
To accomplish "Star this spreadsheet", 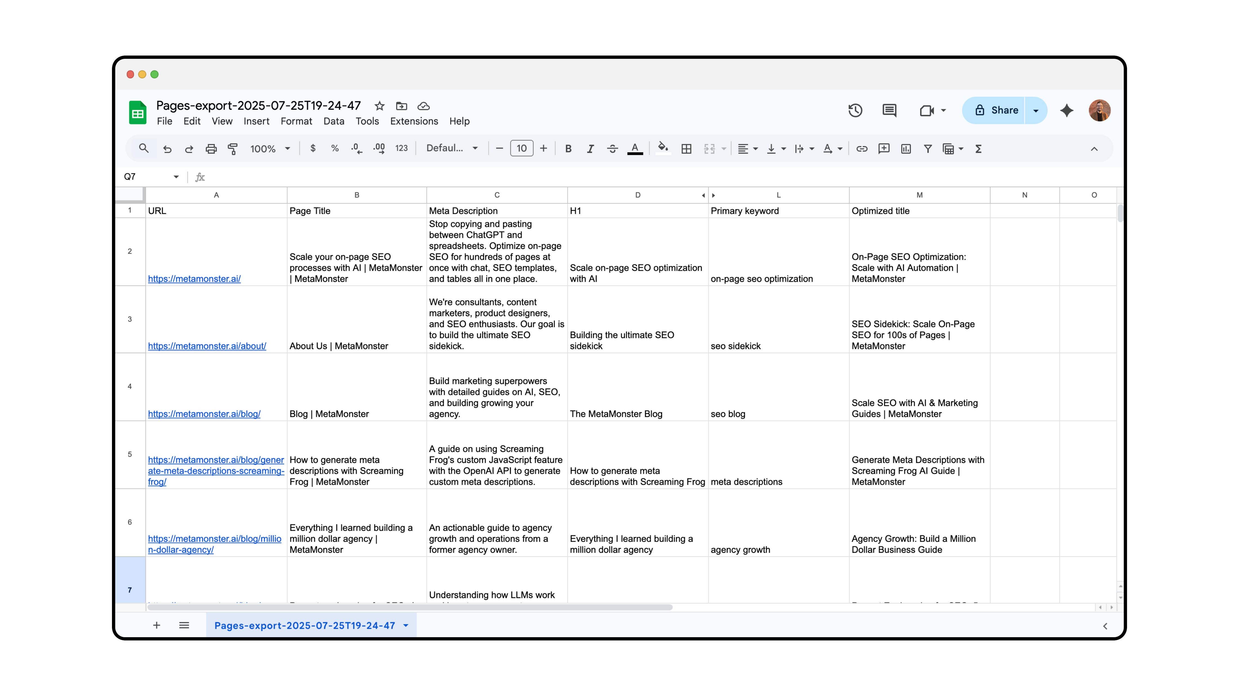I will pyautogui.click(x=379, y=106).
